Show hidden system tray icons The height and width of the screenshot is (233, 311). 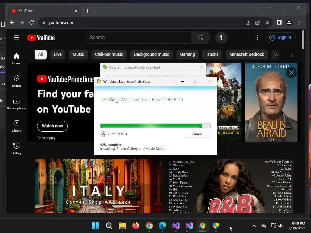[254, 226]
